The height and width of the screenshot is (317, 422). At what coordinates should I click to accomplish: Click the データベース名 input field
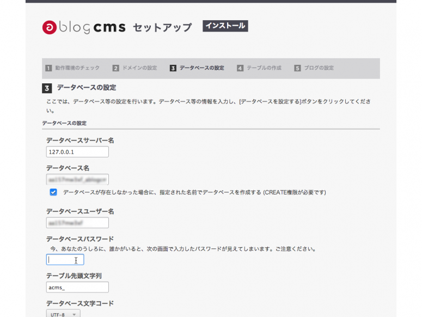tap(77, 179)
